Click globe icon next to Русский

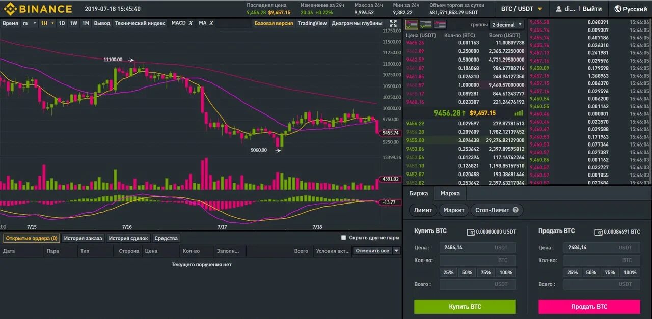pos(618,9)
